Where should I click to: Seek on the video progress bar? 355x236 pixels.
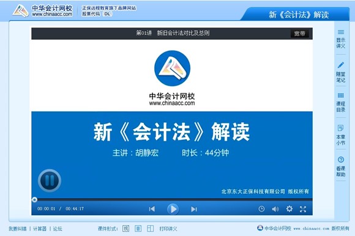pos(172,199)
